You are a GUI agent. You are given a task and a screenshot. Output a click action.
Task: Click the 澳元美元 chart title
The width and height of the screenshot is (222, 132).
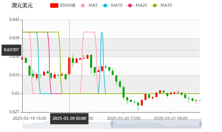coord(22,6)
